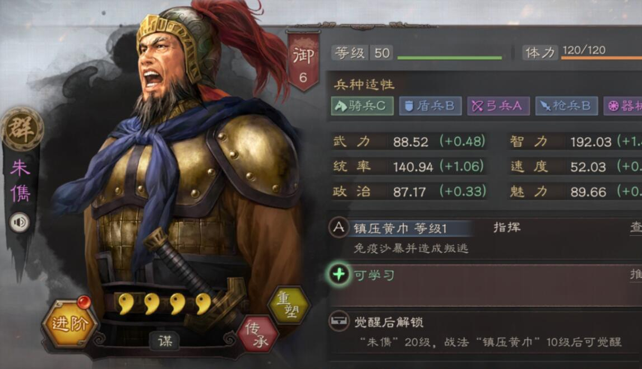Click the locked awakening skill icon

click(339, 321)
